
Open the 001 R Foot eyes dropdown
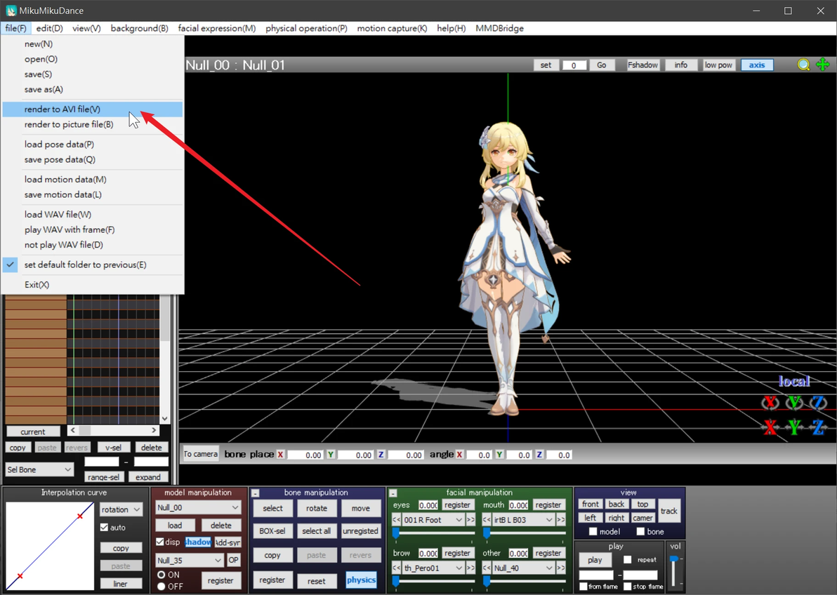pos(433,520)
